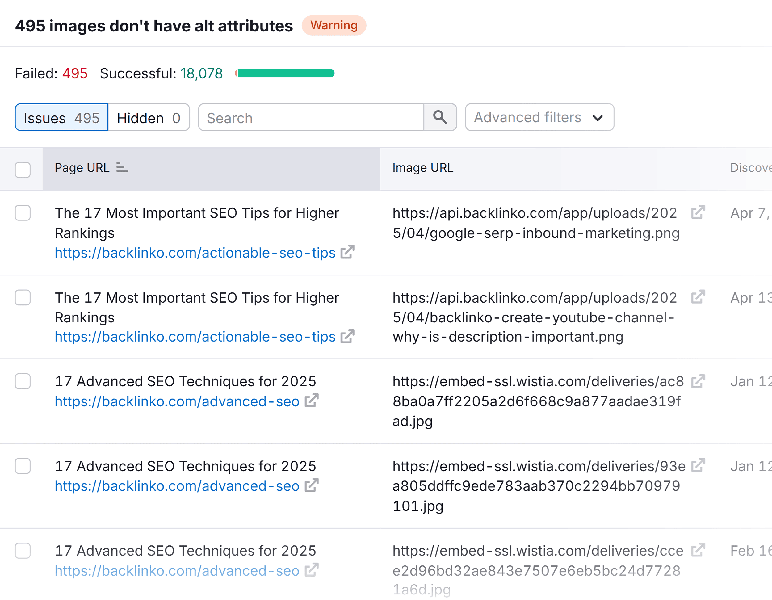This screenshot has height=600, width=772.
Task: Open external link icon for first actionable-seo-tips URL
Action: point(347,252)
